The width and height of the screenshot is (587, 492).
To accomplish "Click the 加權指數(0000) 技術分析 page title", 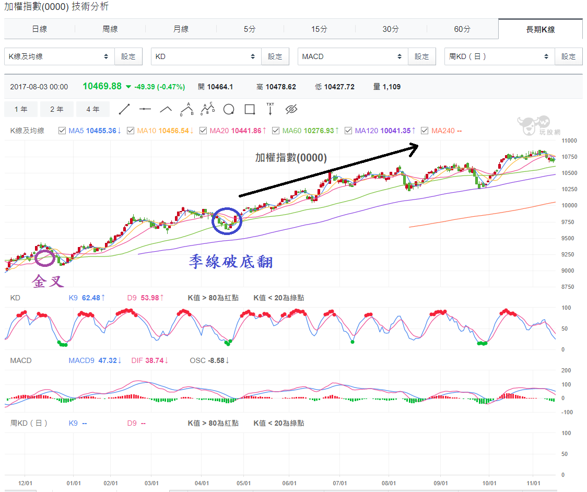I will click(56, 6).
